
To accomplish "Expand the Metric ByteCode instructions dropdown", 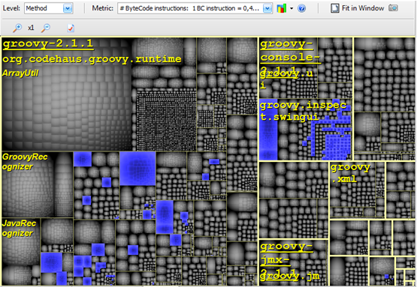I will pos(195,8).
